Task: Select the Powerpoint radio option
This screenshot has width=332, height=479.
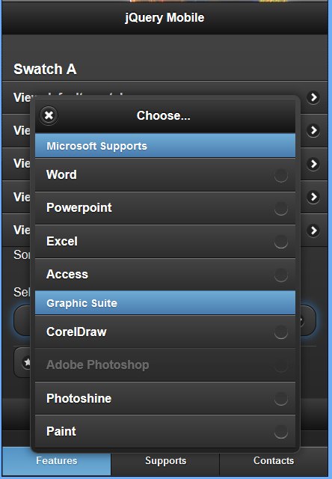Action: point(165,208)
